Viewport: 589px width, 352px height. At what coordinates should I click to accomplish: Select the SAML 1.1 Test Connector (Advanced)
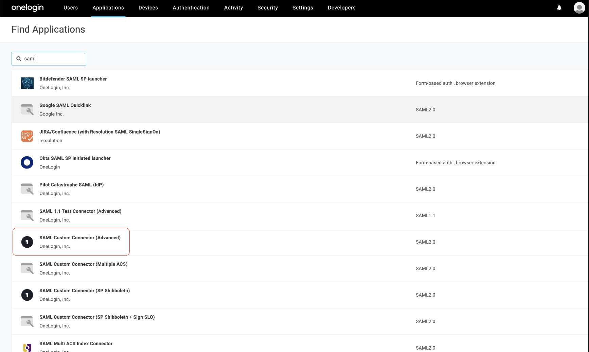(80, 211)
